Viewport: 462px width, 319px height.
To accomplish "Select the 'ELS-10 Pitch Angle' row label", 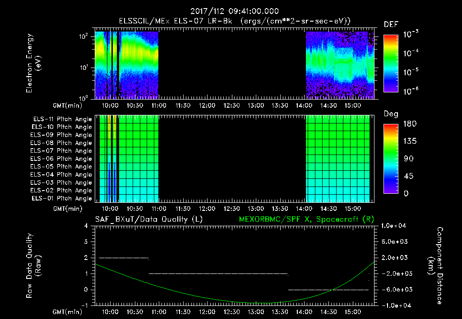I will pos(62,127).
